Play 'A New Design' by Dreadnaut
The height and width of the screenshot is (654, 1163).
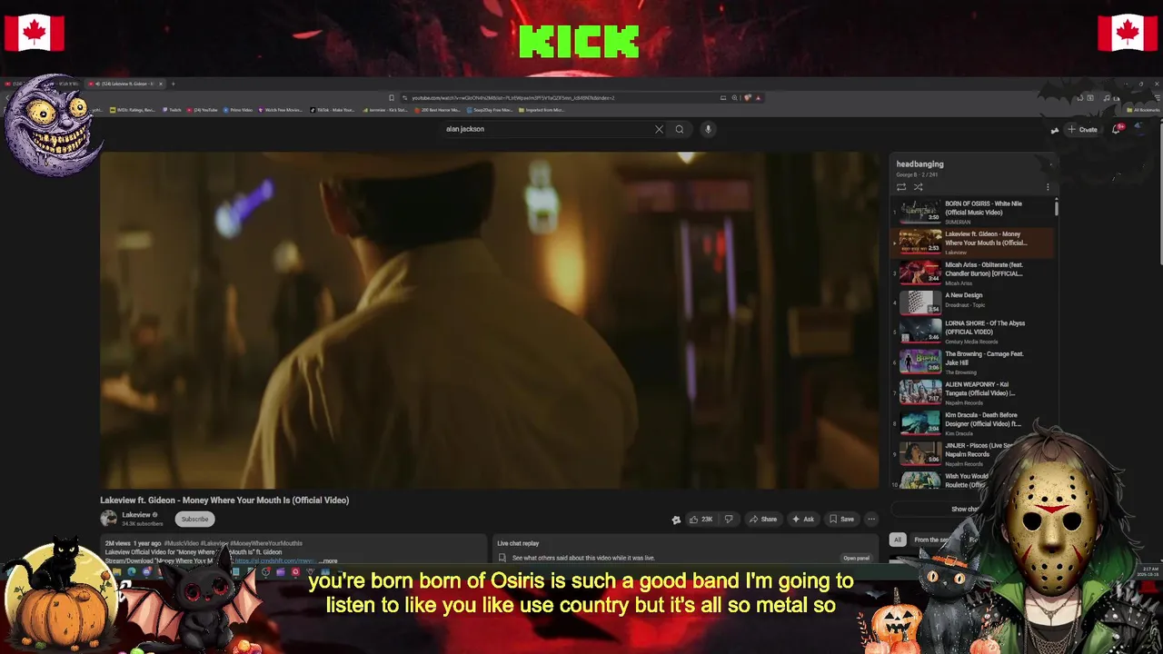tap(972, 301)
